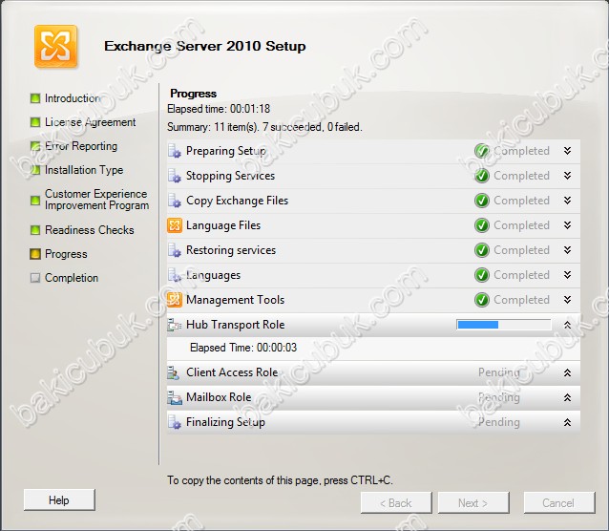Click green checkmark for Restoring services

pyautogui.click(x=482, y=250)
